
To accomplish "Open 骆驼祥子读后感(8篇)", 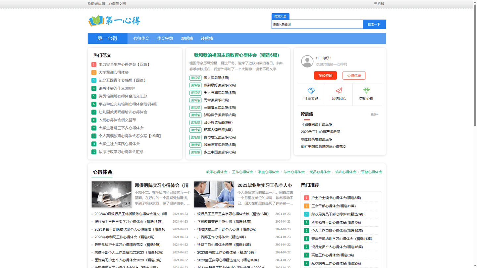I will pyautogui.click(x=220, y=115).
